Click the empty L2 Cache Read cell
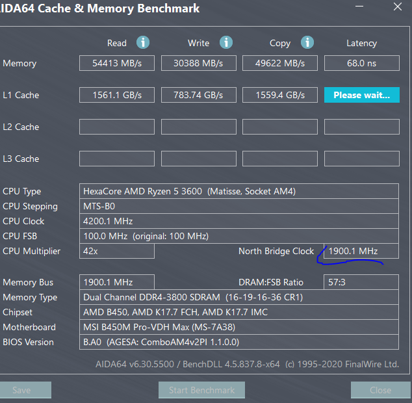Viewport: 412px width, 403px height. click(x=117, y=127)
